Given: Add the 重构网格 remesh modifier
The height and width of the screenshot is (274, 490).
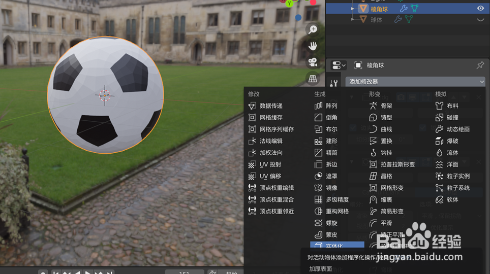Looking at the screenshot, I should tap(331, 211).
